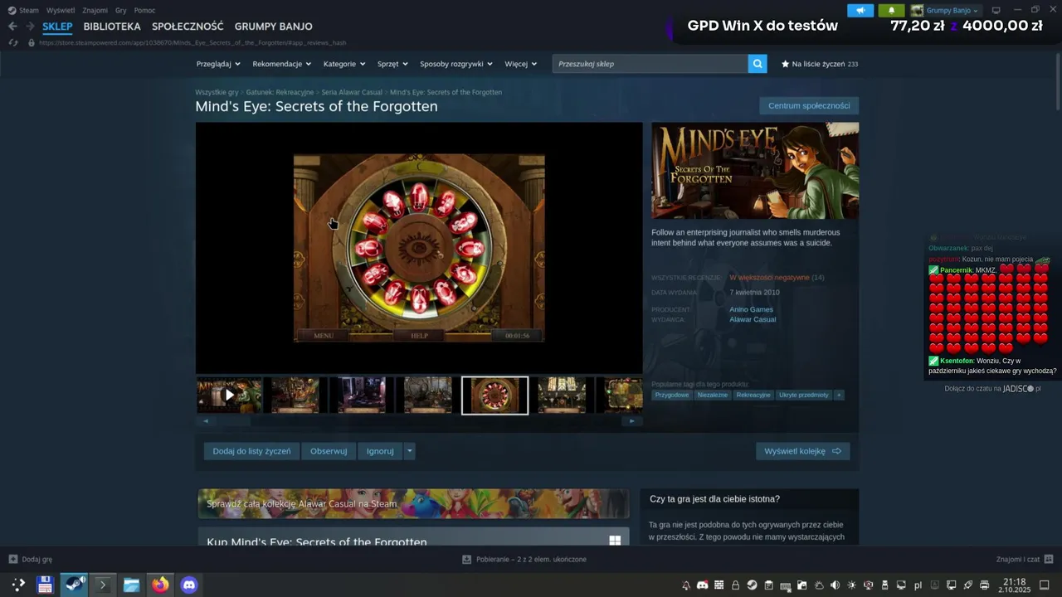
Task: Expand the Przeglądaj dropdown
Action: [218, 64]
